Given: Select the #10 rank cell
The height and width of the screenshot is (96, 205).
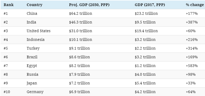Looking at the screenshot, I should tap(7, 92).
